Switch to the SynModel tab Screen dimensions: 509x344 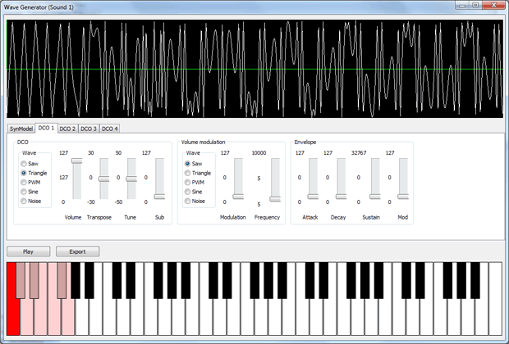click(x=21, y=129)
